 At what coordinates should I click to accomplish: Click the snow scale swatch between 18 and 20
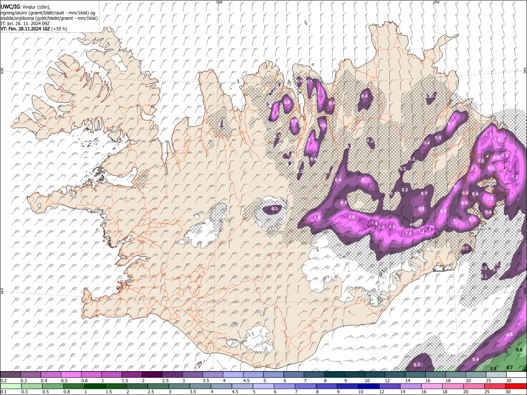click(x=455, y=375)
